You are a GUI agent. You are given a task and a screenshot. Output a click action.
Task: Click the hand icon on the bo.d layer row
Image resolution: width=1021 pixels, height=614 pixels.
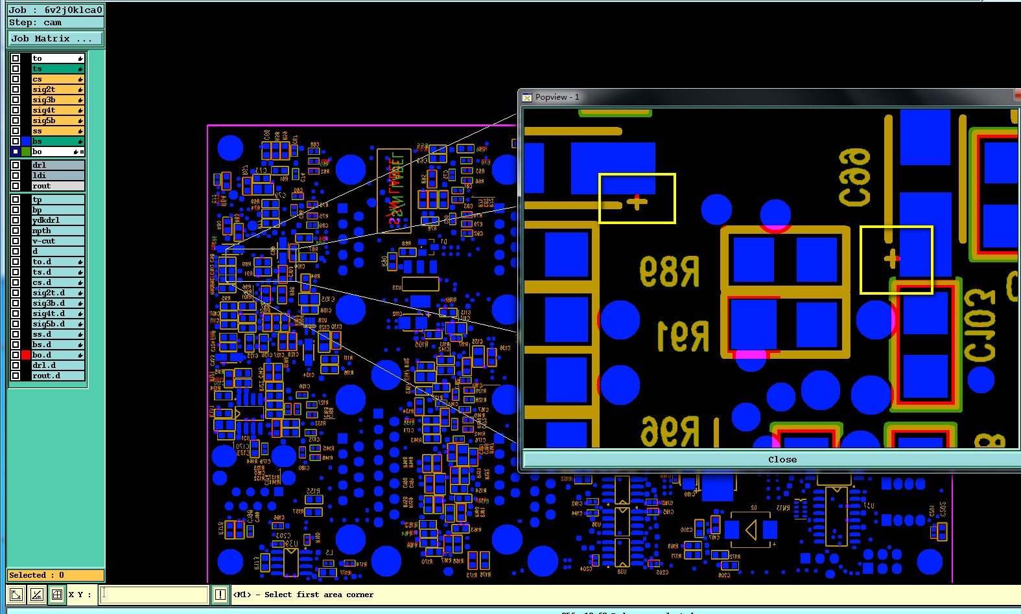point(80,355)
